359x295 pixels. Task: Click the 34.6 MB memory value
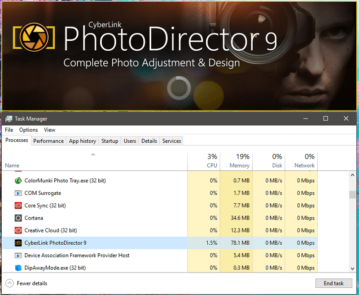pyautogui.click(x=240, y=218)
